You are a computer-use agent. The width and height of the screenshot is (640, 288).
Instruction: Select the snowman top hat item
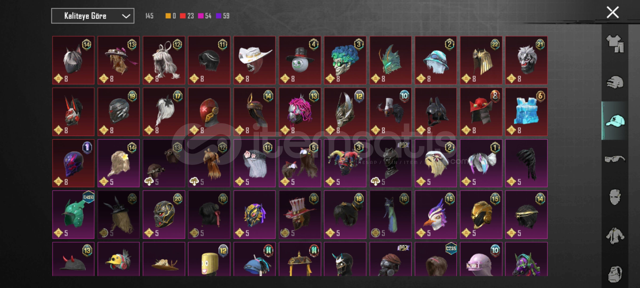pyautogui.click(x=300, y=60)
